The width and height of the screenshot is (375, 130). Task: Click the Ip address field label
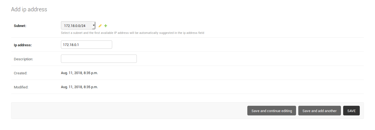point(23,45)
